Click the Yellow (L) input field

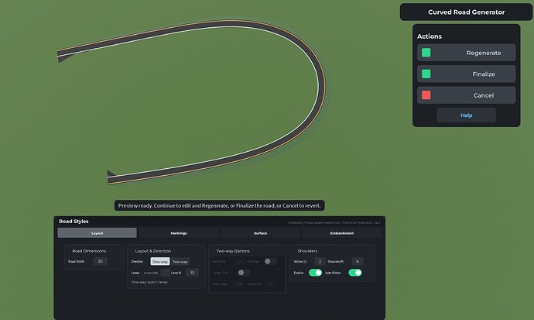pyautogui.click(x=320, y=261)
